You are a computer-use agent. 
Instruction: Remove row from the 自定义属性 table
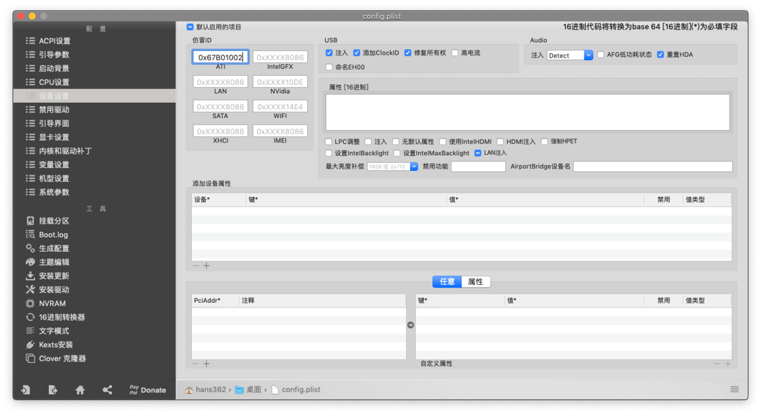click(x=717, y=364)
